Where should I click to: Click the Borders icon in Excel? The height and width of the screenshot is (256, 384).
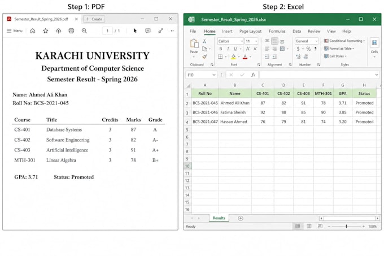(x=220, y=57)
